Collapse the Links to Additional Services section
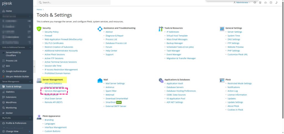 pos(30,47)
